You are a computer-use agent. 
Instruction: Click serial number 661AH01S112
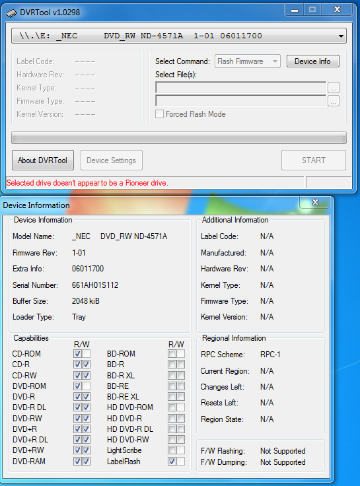click(95, 285)
